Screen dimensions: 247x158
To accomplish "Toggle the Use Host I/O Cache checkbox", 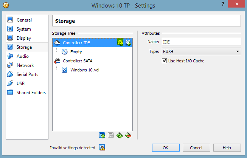I will [x=164, y=61].
